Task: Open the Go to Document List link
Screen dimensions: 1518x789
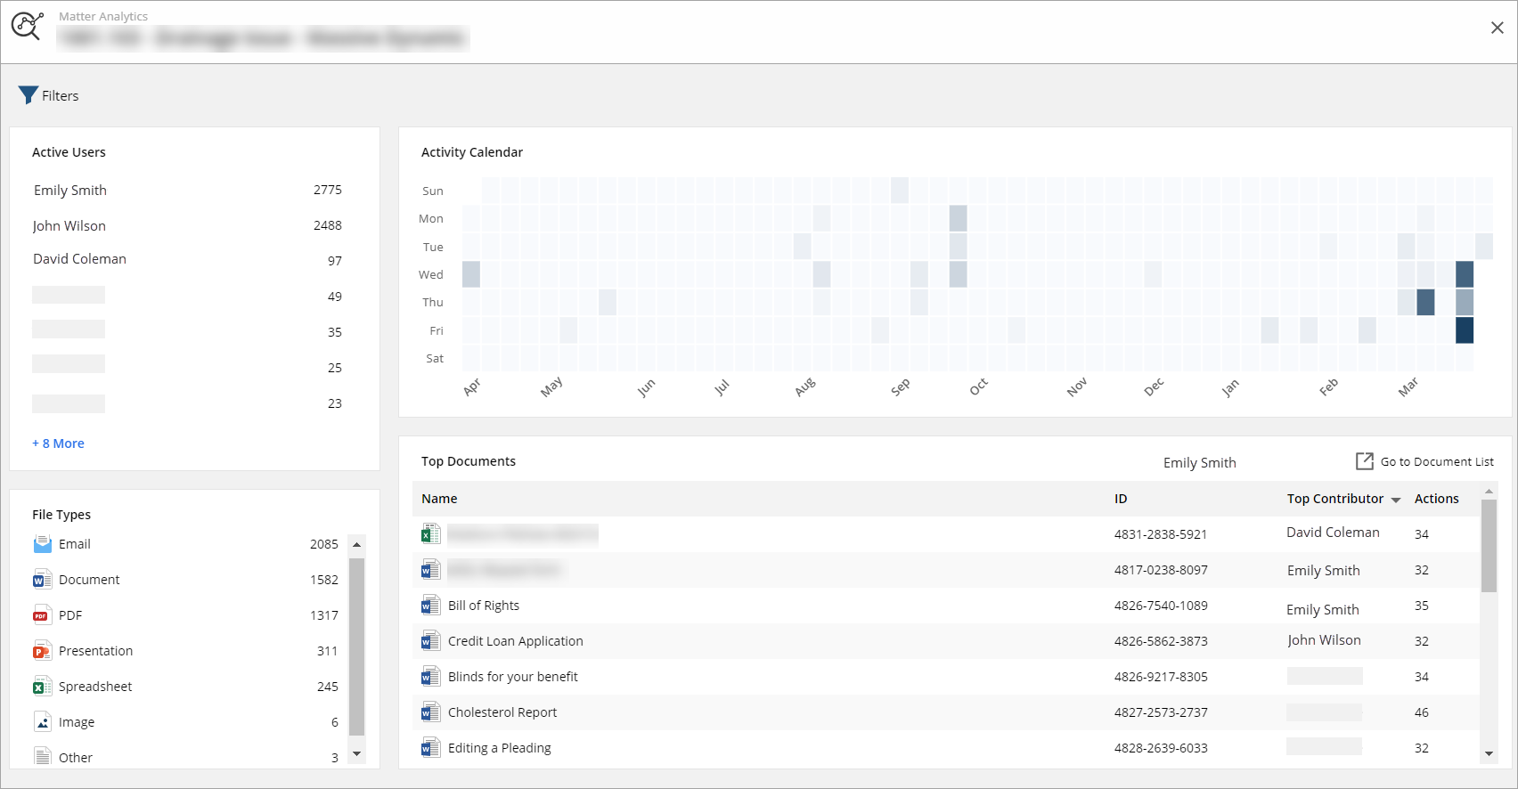Action: (x=1437, y=461)
